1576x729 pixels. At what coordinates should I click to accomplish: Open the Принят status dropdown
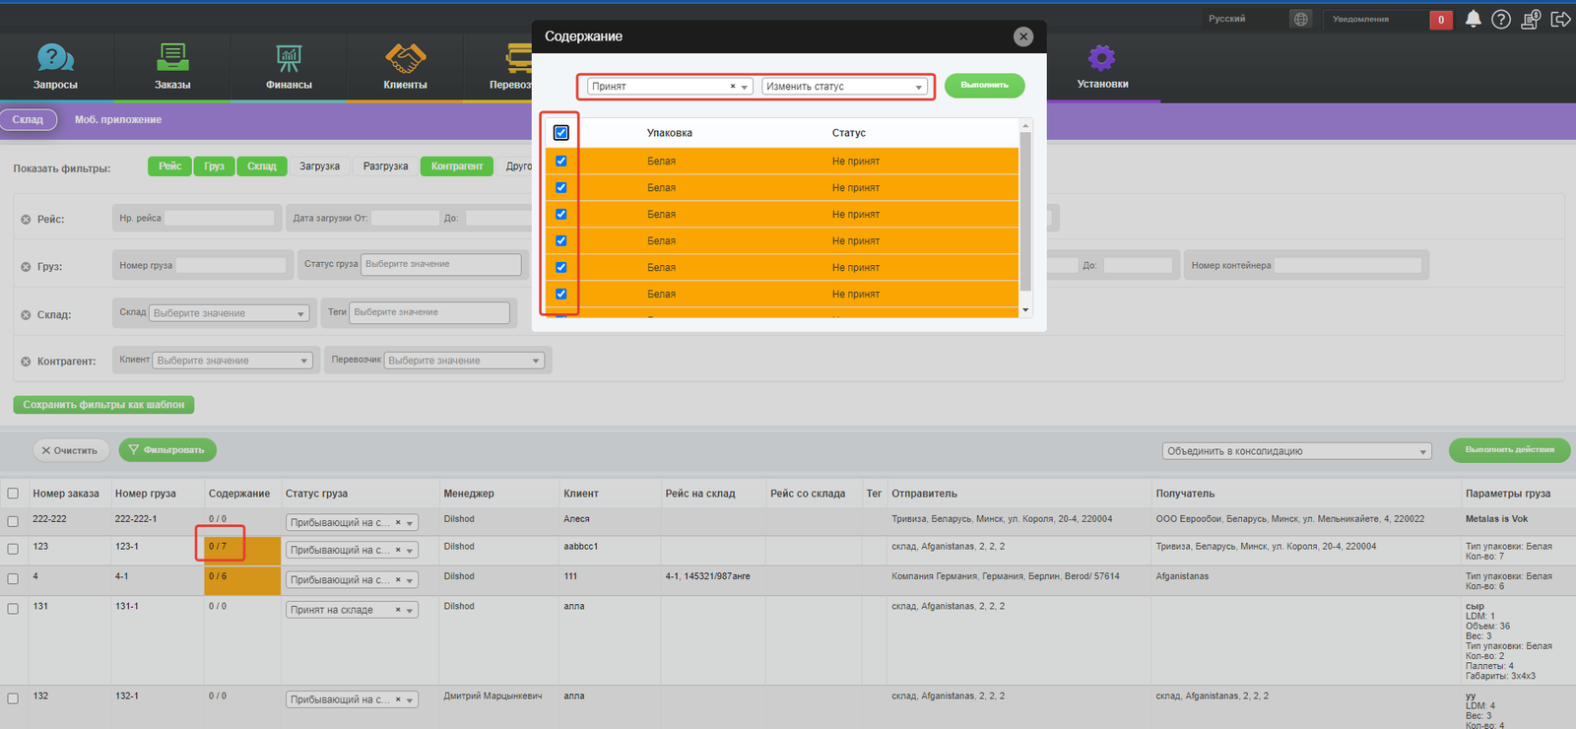[x=671, y=87]
